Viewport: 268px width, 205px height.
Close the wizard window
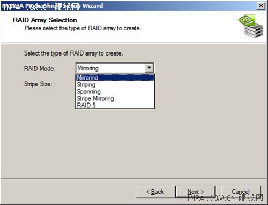261,6
